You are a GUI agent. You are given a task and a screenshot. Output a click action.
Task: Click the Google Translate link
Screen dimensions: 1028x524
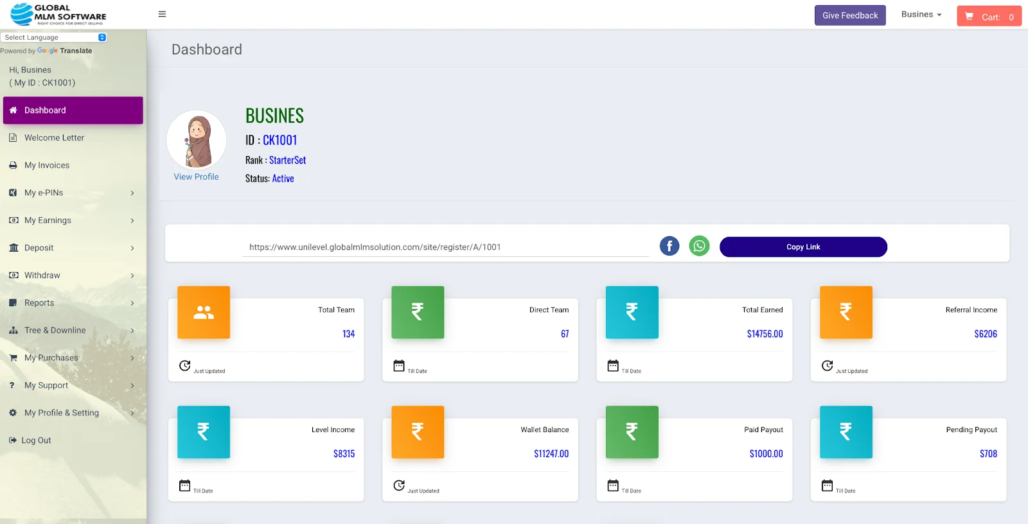click(x=64, y=51)
